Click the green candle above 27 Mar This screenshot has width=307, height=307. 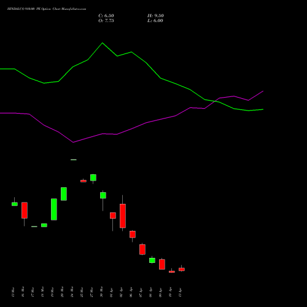(93, 177)
